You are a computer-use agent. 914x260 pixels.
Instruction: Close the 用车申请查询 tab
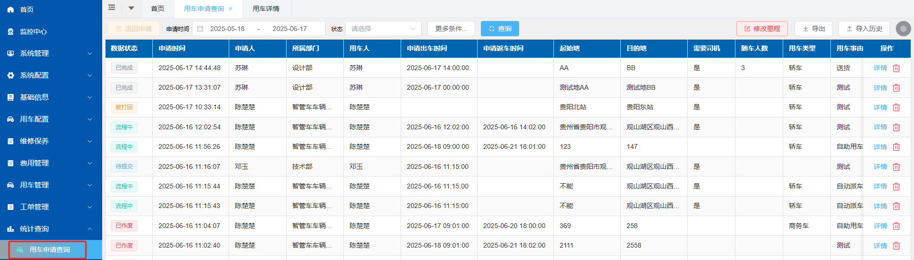[x=231, y=9]
